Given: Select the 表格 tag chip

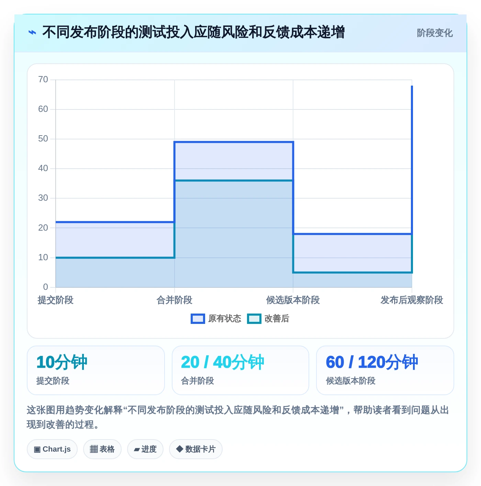Looking at the screenshot, I should (102, 449).
